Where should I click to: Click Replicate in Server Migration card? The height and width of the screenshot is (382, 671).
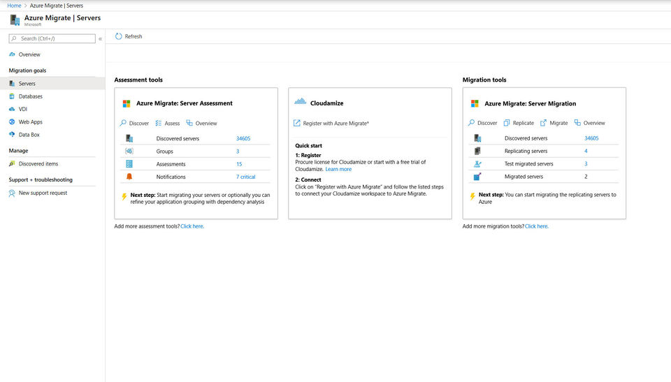pos(524,123)
